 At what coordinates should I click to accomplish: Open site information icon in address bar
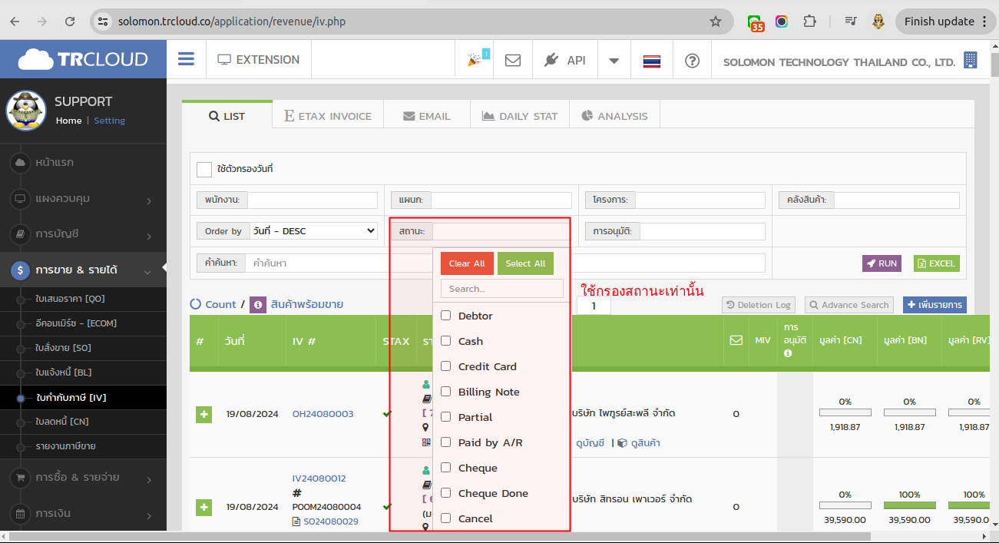pos(104,22)
